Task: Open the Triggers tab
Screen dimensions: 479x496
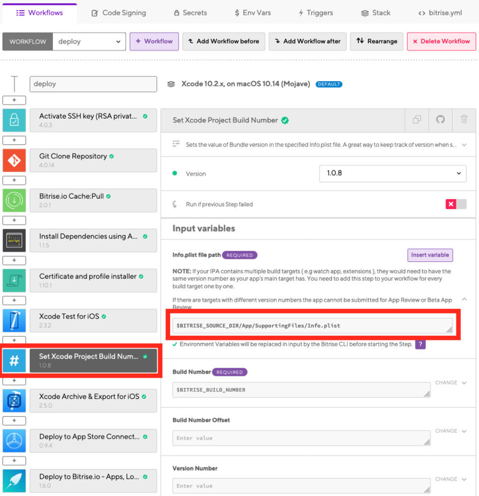Action: [x=316, y=13]
